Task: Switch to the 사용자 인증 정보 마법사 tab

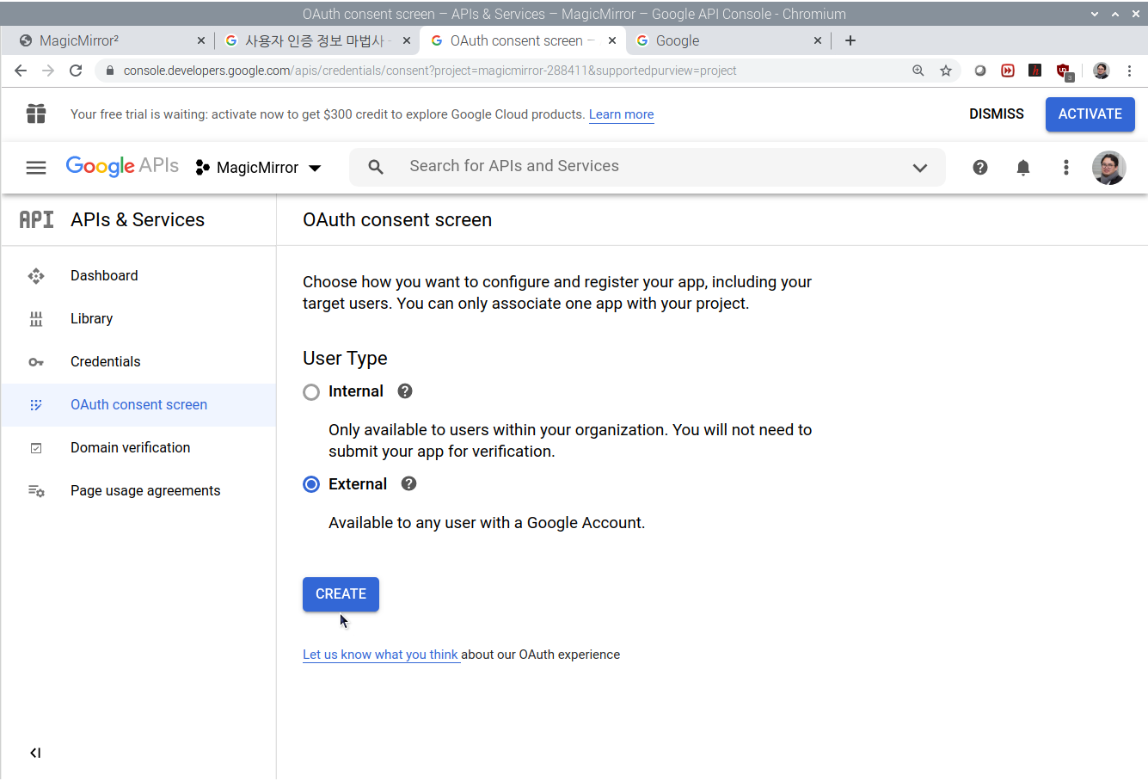Action: point(316,40)
